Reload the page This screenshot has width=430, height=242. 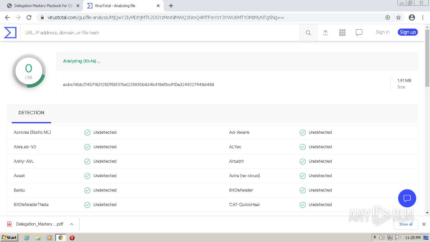tap(29, 17)
